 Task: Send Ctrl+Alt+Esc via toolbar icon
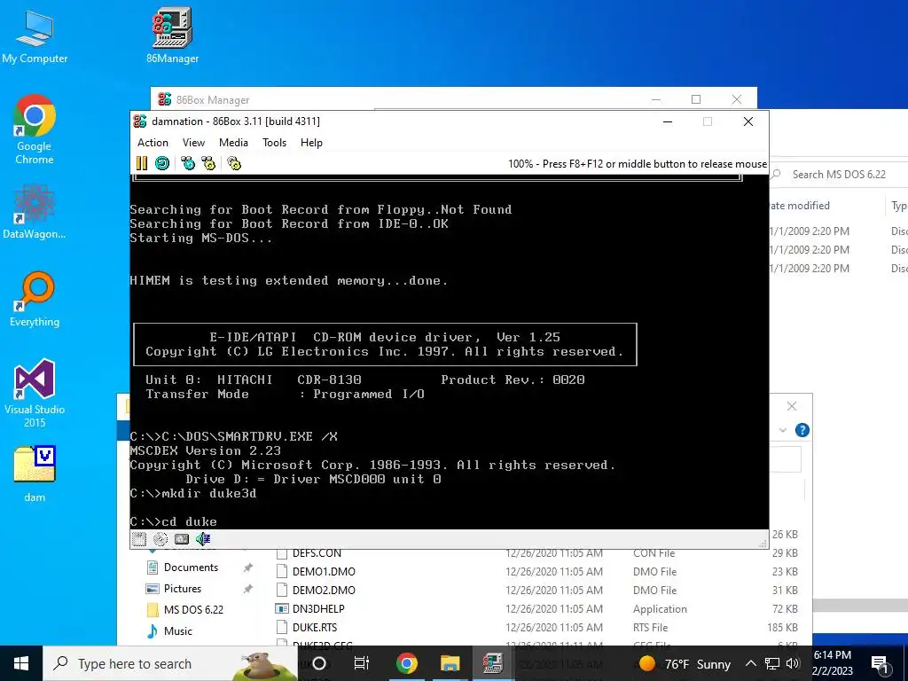click(x=208, y=163)
